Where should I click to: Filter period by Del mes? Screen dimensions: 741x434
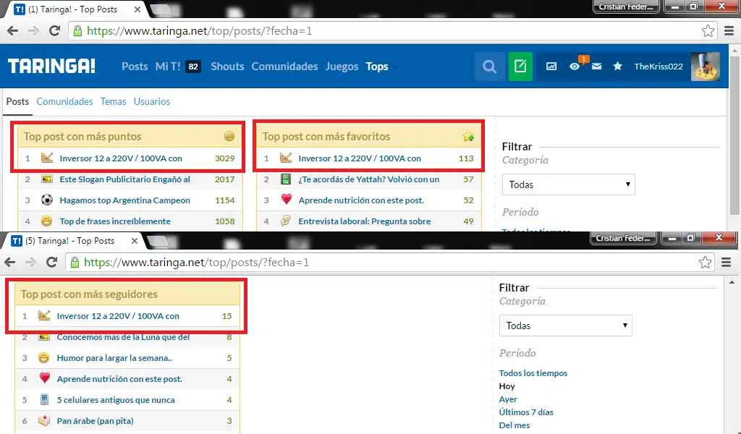coord(515,425)
